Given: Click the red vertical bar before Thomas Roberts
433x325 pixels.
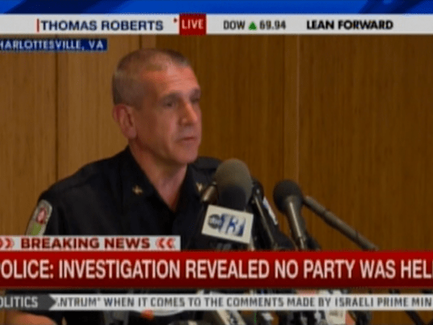Looking at the screenshot, I should coord(38,26).
